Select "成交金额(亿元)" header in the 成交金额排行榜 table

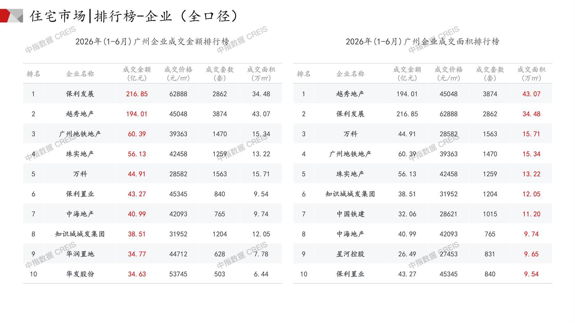tap(137, 74)
